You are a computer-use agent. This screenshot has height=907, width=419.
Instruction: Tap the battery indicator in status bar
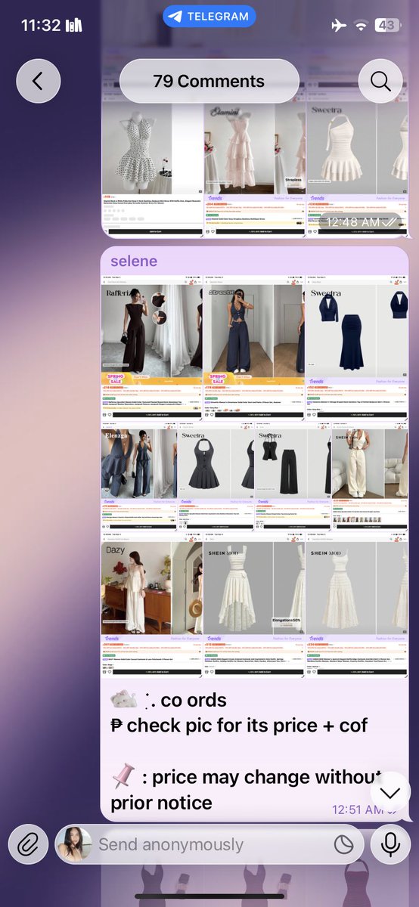coord(386,25)
